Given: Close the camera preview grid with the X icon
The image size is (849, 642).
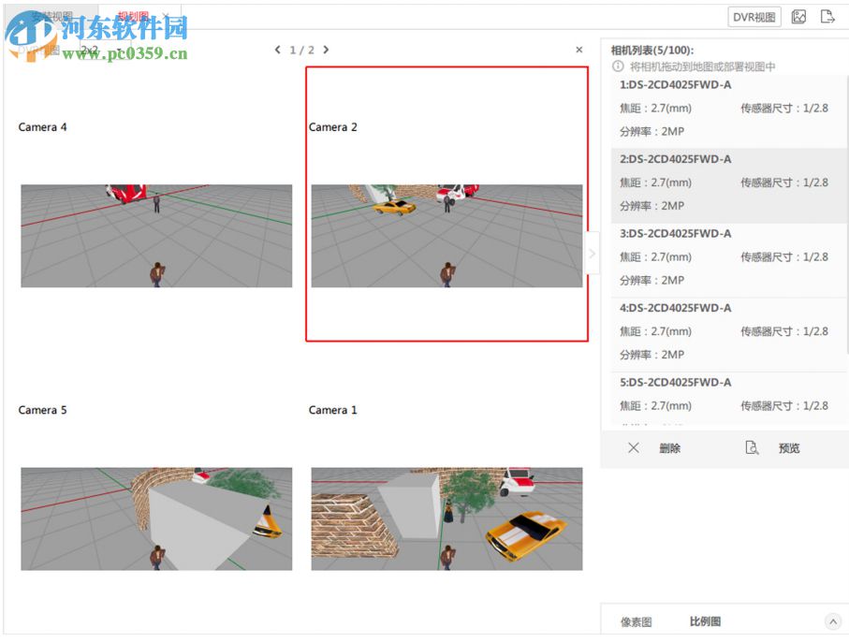Looking at the screenshot, I should click(x=578, y=50).
